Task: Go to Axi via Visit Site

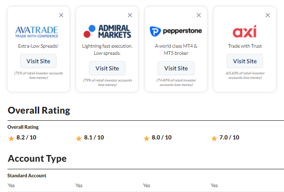Action: [245, 61]
